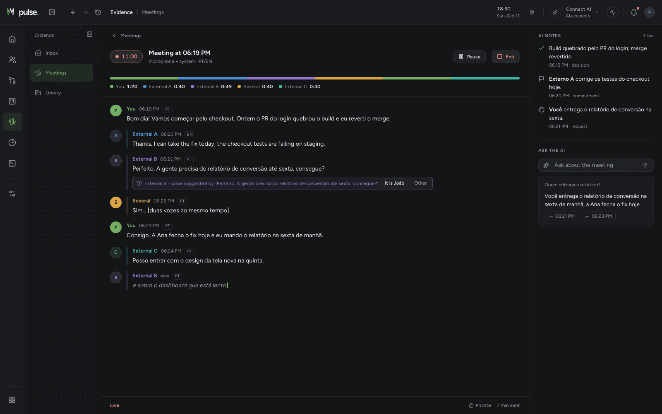Open the Inbox section
Image resolution: width=662 pixels, height=414 pixels.
[x=62, y=53]
